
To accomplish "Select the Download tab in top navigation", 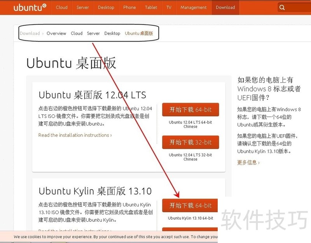I will tap(225, 7).
